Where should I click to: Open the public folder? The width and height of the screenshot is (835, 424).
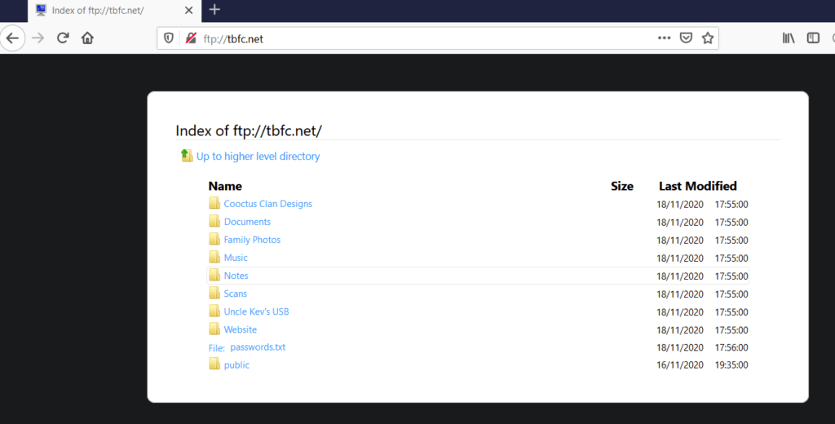pos(236,365)
